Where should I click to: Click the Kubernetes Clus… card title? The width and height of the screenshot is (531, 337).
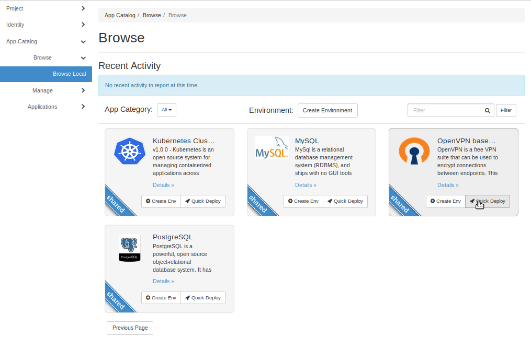[184, 141]
